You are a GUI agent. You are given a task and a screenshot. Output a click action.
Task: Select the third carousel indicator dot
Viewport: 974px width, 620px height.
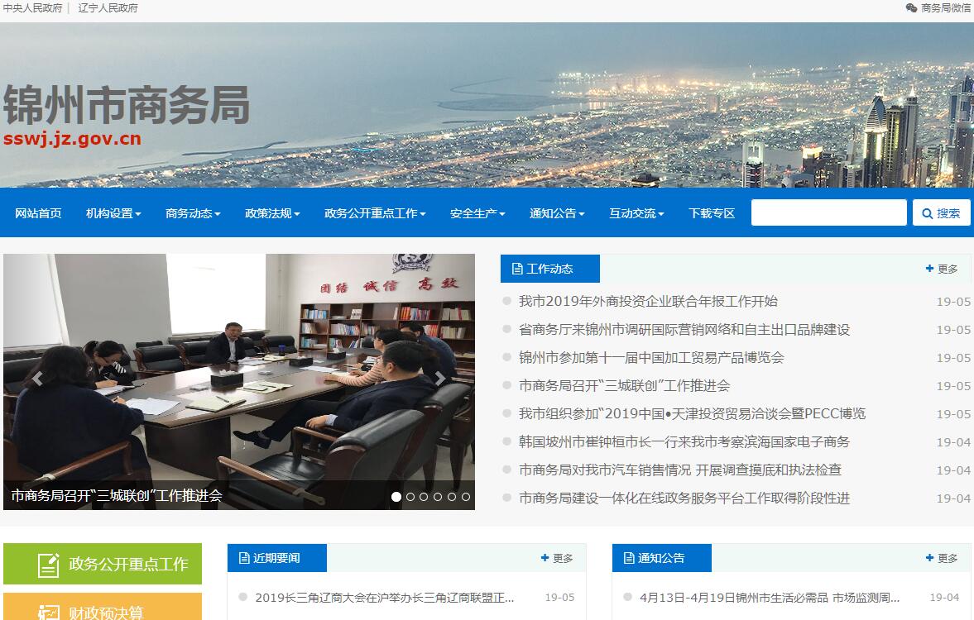[424, 497]
